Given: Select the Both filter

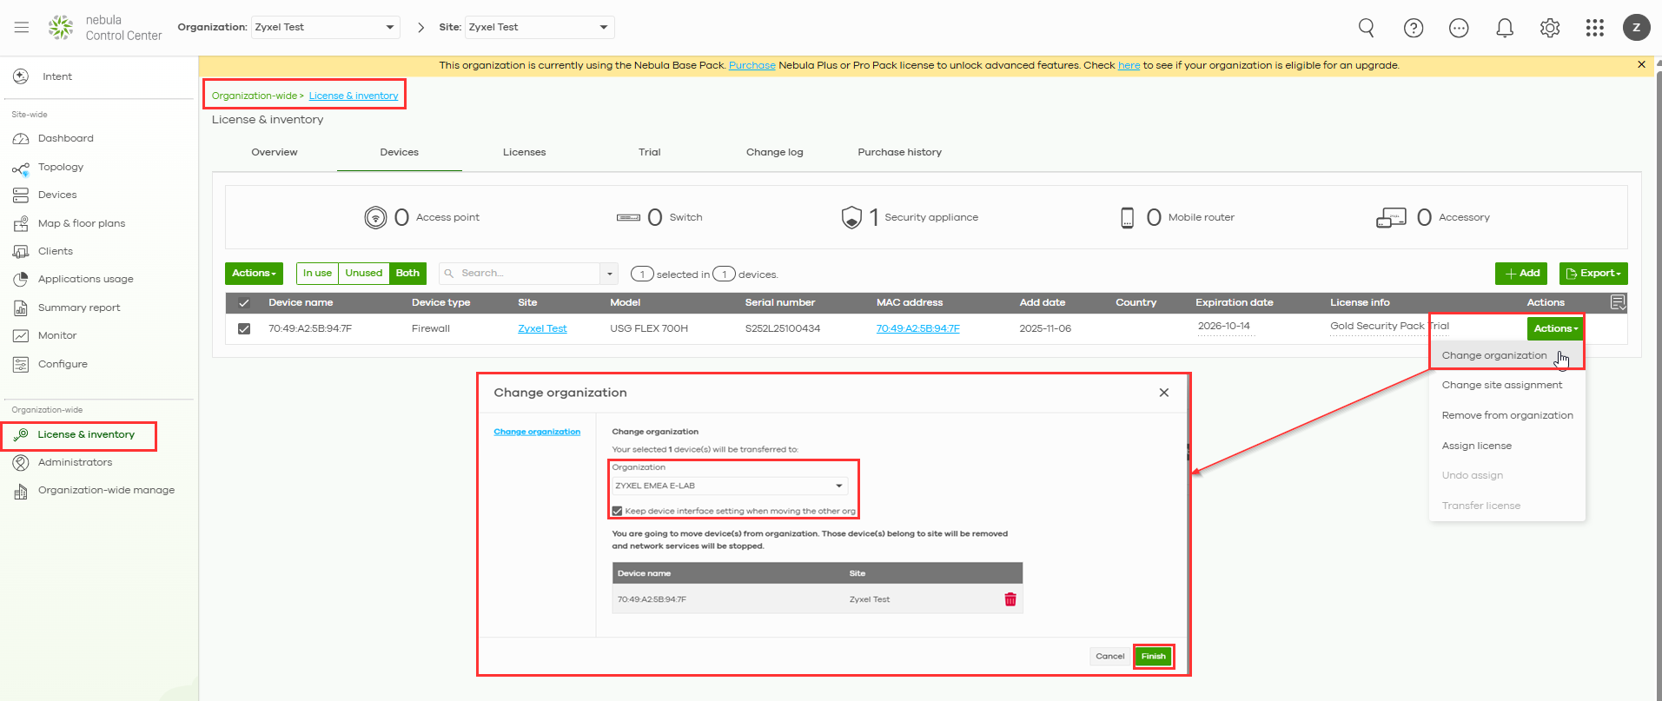Looking at the screenshot, I should click(x=407, y=274).
